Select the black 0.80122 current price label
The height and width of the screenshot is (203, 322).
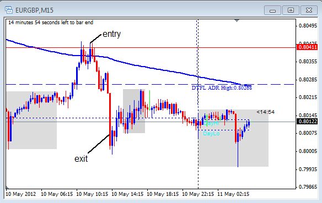(x=307, y=122)
